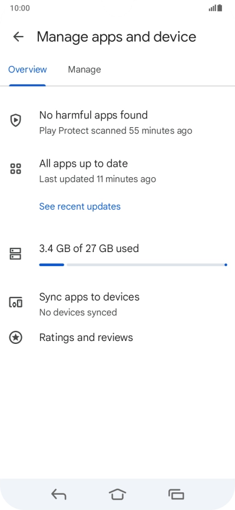Switch to the Manage tab
The image size is (235, 510).
pos(84,69)
